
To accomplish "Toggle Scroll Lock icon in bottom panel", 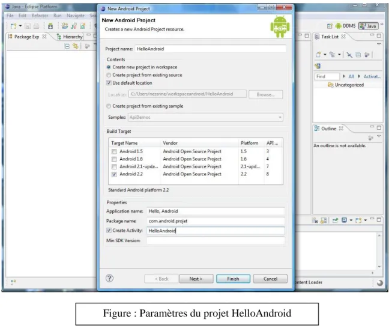I will click(x=324, y=220).
